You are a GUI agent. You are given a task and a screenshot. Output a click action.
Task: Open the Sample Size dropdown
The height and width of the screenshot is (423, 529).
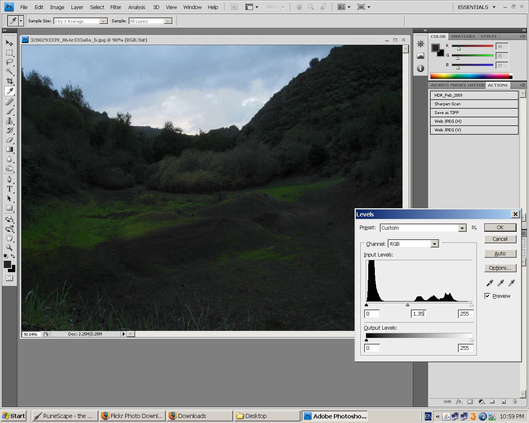coord(103,21)
